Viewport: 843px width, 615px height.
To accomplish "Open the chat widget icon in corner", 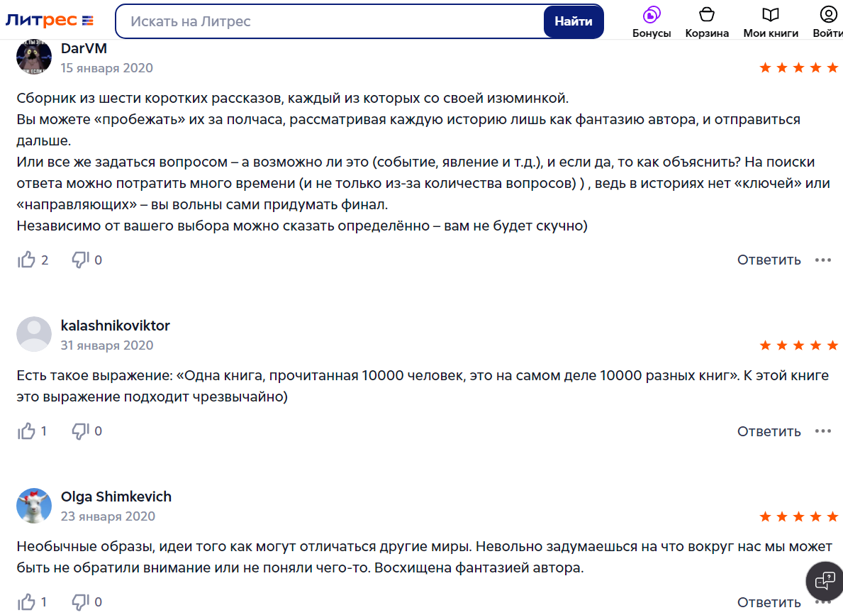I will click(x=823, y=581).
